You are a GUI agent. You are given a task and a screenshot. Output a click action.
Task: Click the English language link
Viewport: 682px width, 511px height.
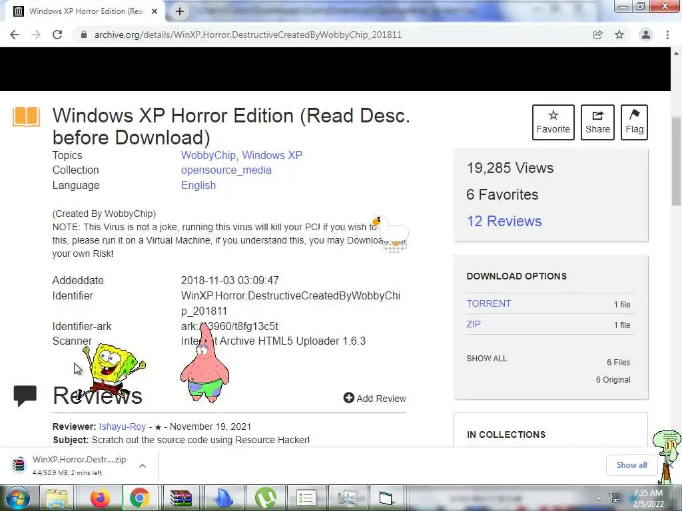pyautogui.click(x=198, y=185)
